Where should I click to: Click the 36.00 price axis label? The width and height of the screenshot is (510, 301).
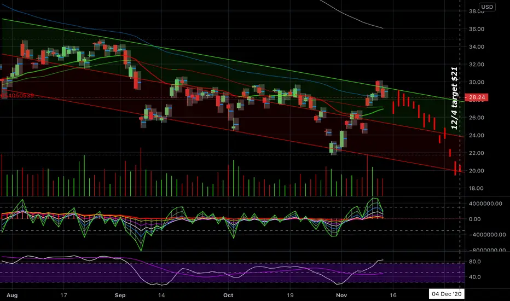[477, 29]
